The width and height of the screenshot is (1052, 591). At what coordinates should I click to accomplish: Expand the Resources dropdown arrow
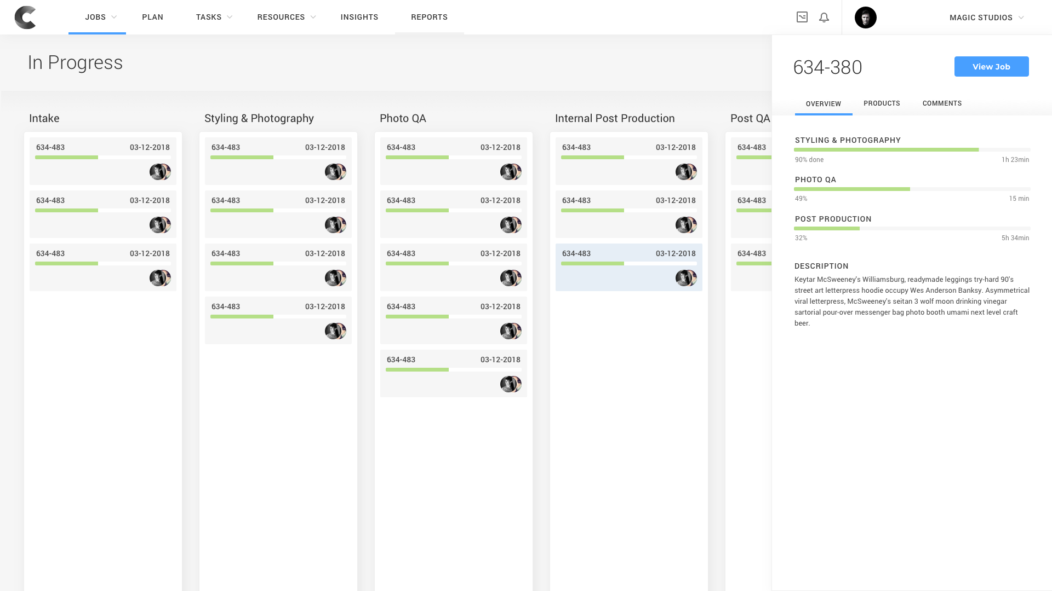[x=313, y=18]
